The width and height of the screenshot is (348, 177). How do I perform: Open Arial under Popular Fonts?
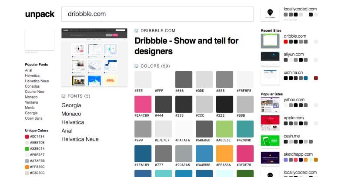point(28,70)
